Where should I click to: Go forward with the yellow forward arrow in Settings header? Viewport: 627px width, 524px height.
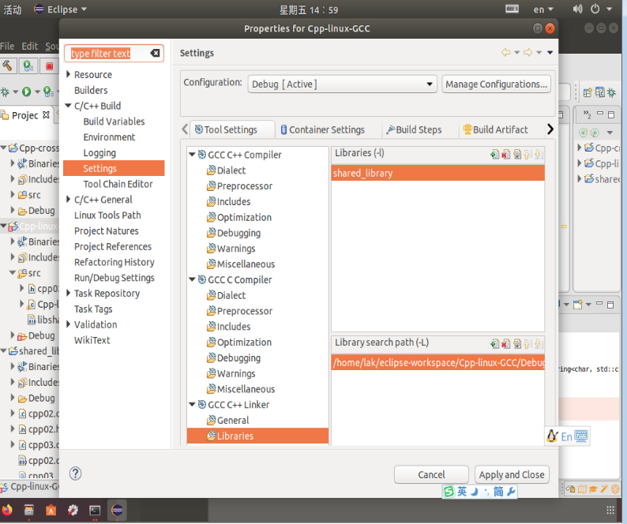[x=528, y=52]
